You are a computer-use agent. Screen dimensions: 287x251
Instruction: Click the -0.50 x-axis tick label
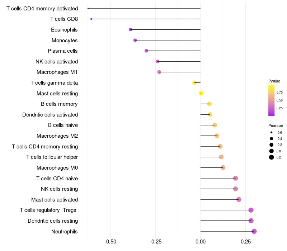pyautogui.click(x=110, y=242)
